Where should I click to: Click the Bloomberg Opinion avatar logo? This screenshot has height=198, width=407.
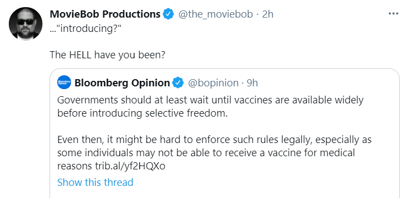click(x=64, y=82)
